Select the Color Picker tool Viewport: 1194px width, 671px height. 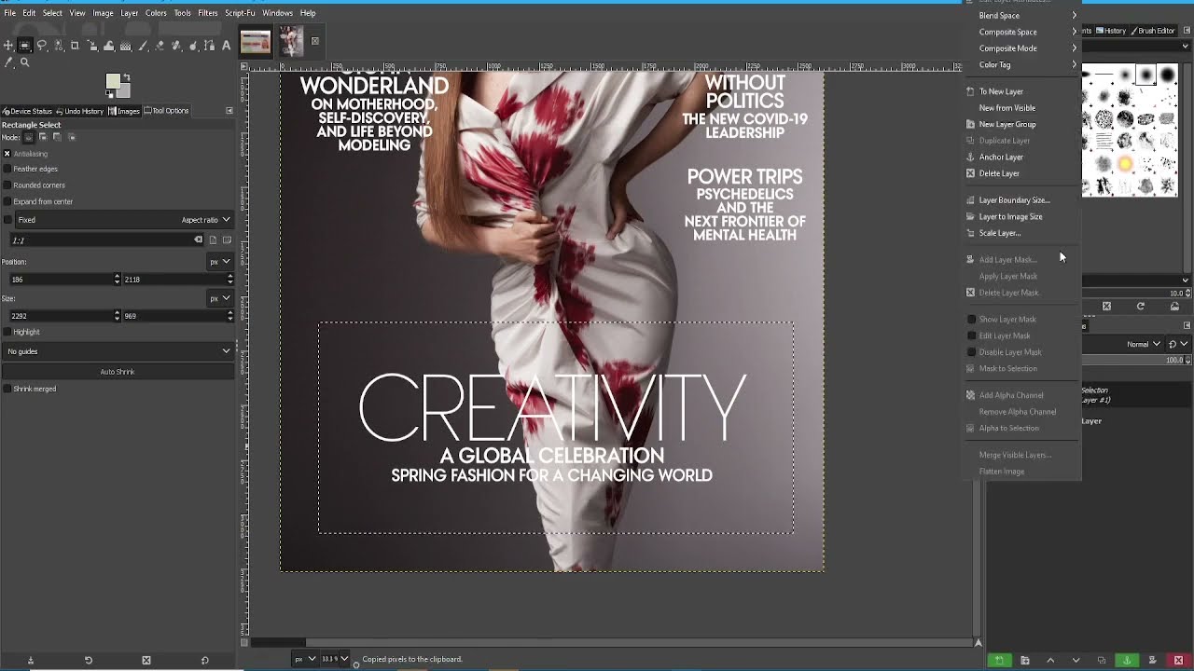click(x=8, y=62)
